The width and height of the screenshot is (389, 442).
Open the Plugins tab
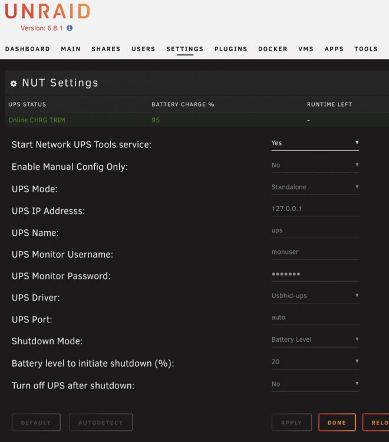(230, 49)
